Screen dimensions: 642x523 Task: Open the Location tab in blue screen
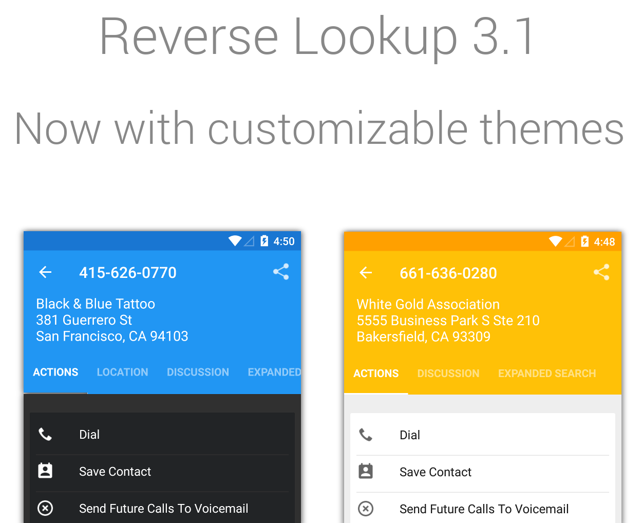tap(122, 372)
